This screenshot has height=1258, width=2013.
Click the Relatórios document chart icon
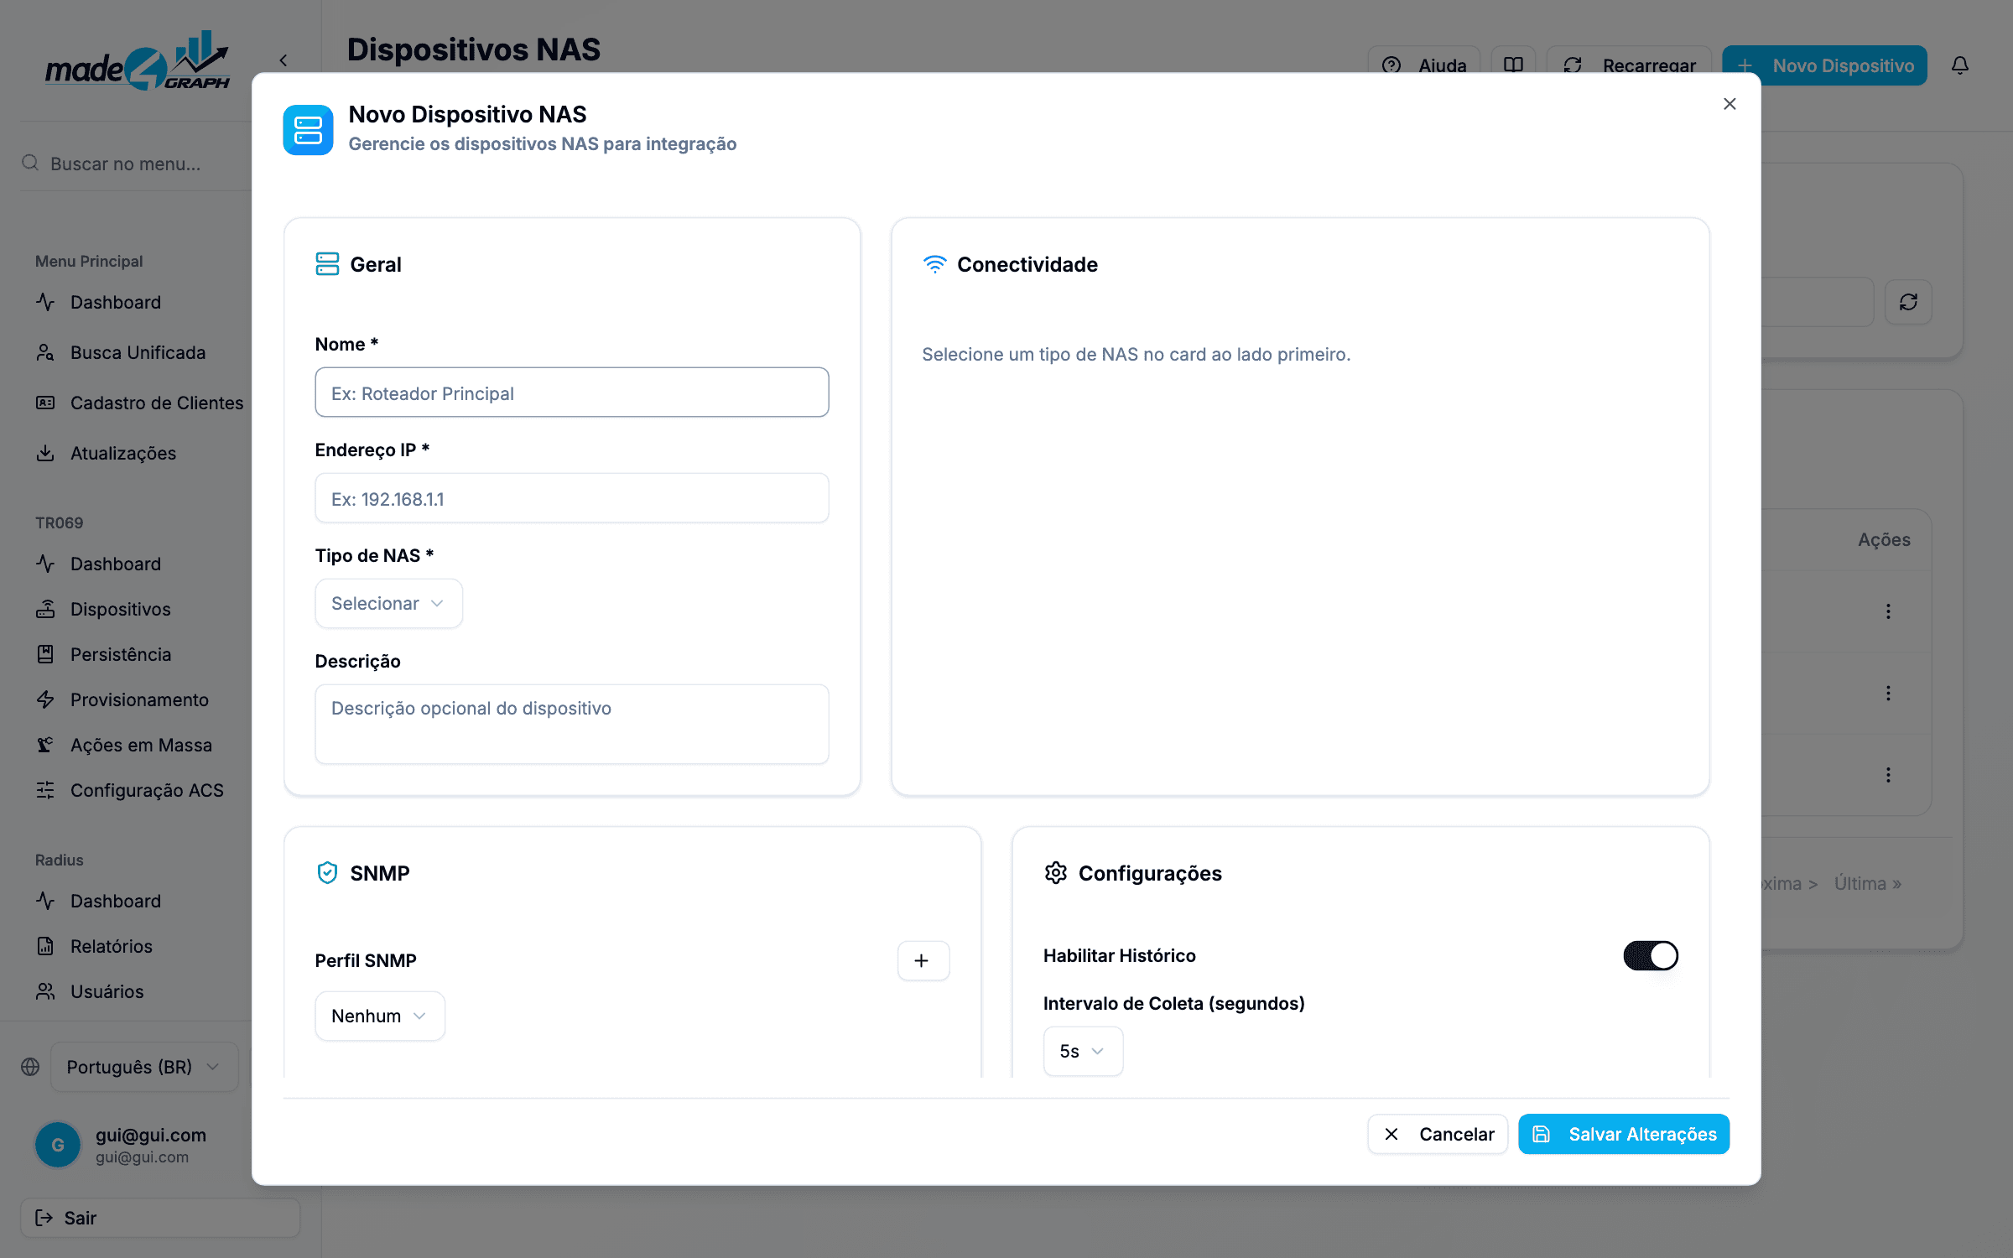coord(45,946)
